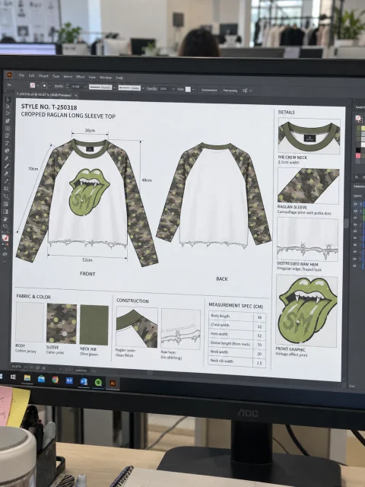Open the Window menu
Screen dimensions: 365x487
(x=106, y=78)
